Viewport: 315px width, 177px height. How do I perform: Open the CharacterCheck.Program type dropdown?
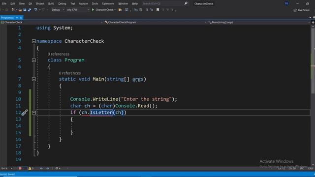[x=155, y=22]
